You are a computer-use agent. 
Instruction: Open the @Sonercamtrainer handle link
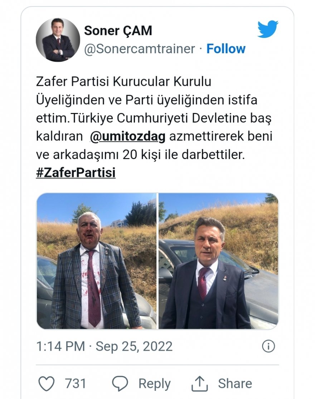point(139,49)
